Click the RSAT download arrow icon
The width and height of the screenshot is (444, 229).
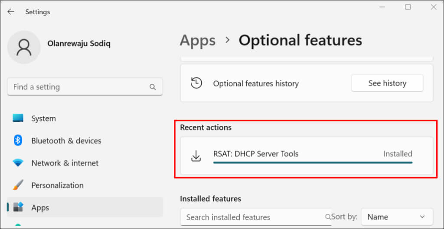point(196,156)
